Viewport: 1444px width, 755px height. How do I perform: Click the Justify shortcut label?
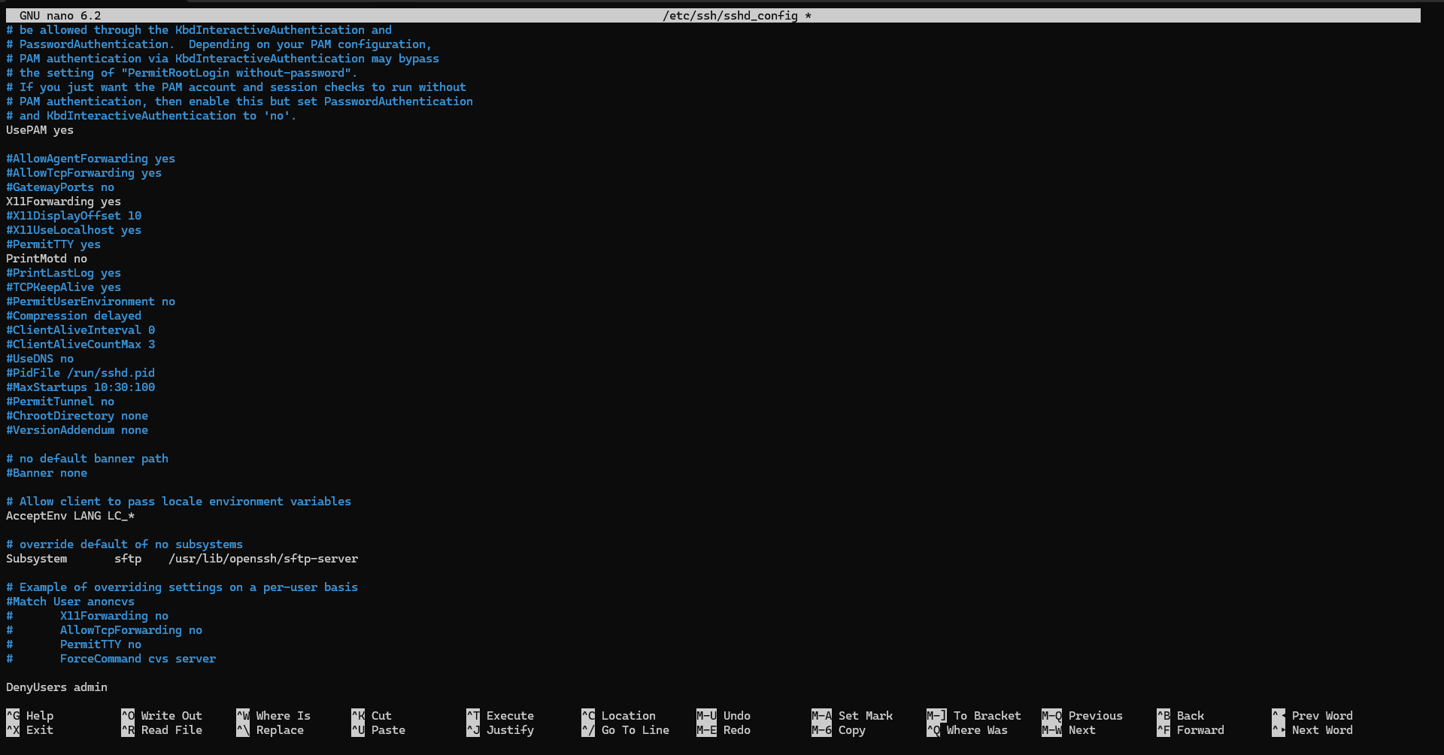click(509, 730)
